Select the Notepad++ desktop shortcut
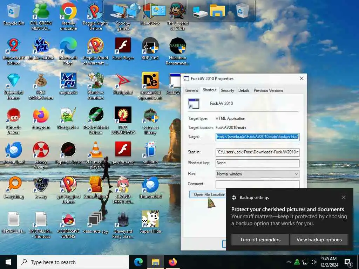The height and width of the screenshot is (269, 359). (x=68, y=118)
